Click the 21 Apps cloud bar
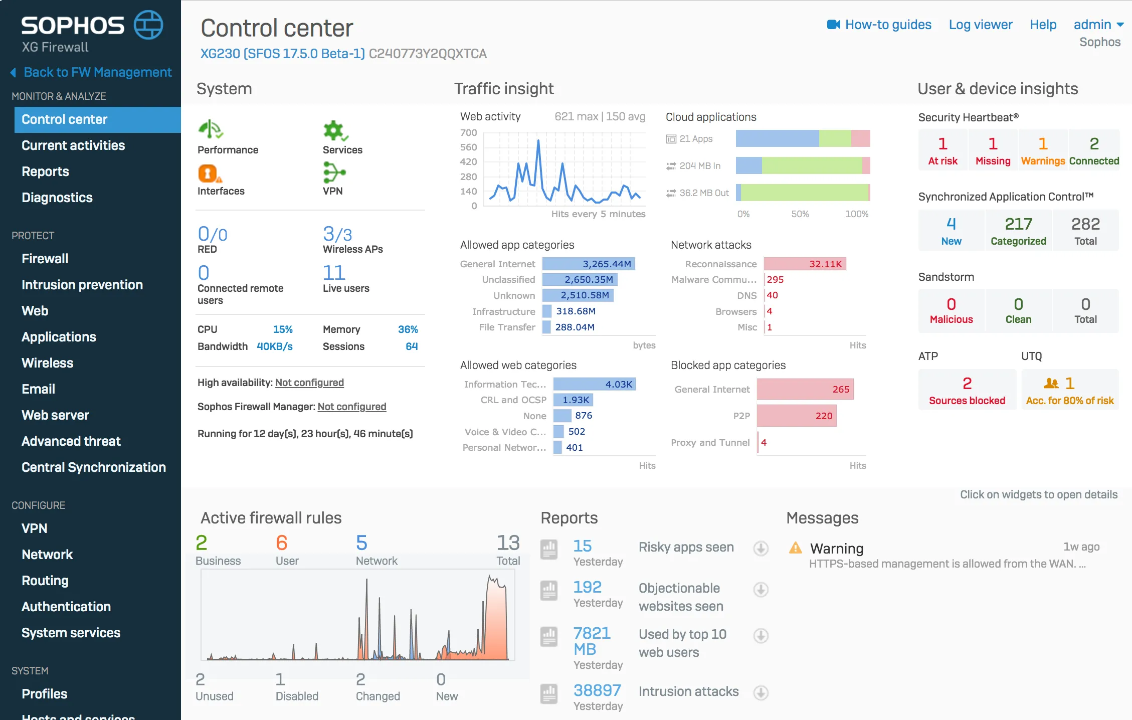Image resolution: width=1132 pixels, height=720 pixels. click(802, 138)
